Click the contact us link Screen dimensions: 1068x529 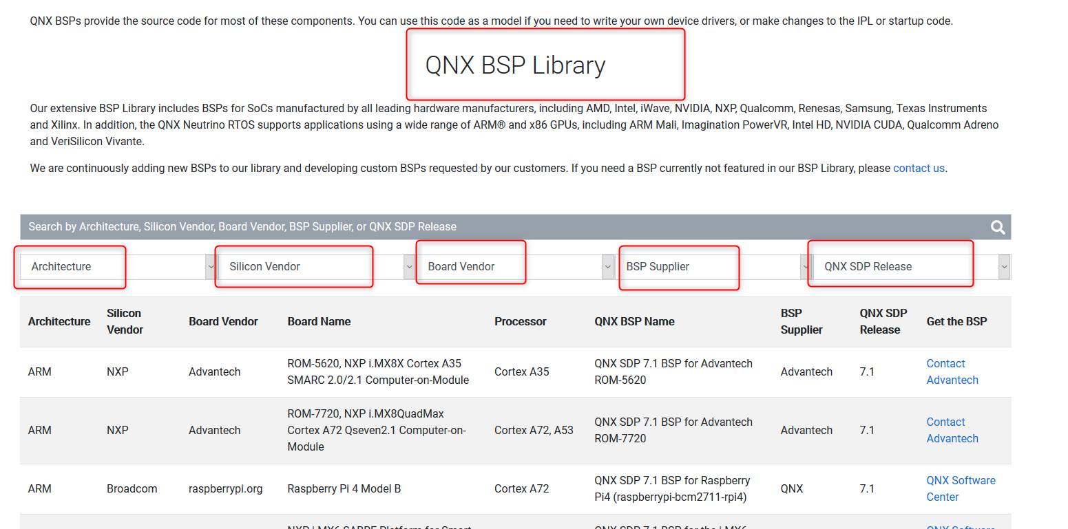(x=919, y=167)
